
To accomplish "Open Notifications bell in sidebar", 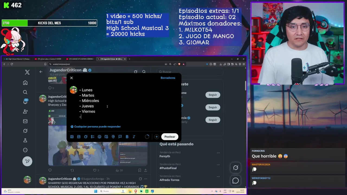I will tap(25, 102).
